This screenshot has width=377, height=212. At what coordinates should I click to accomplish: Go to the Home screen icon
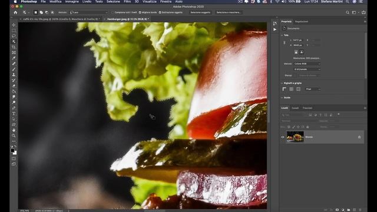point(16,12)
